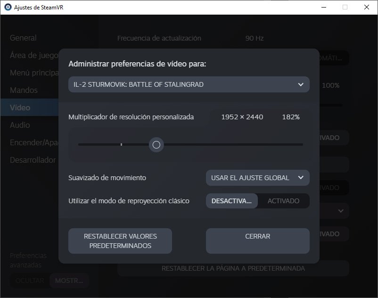This screenshot has height=298, width=378.
Task: Open the Menú principal tab
Action: (x=34, y=73)
